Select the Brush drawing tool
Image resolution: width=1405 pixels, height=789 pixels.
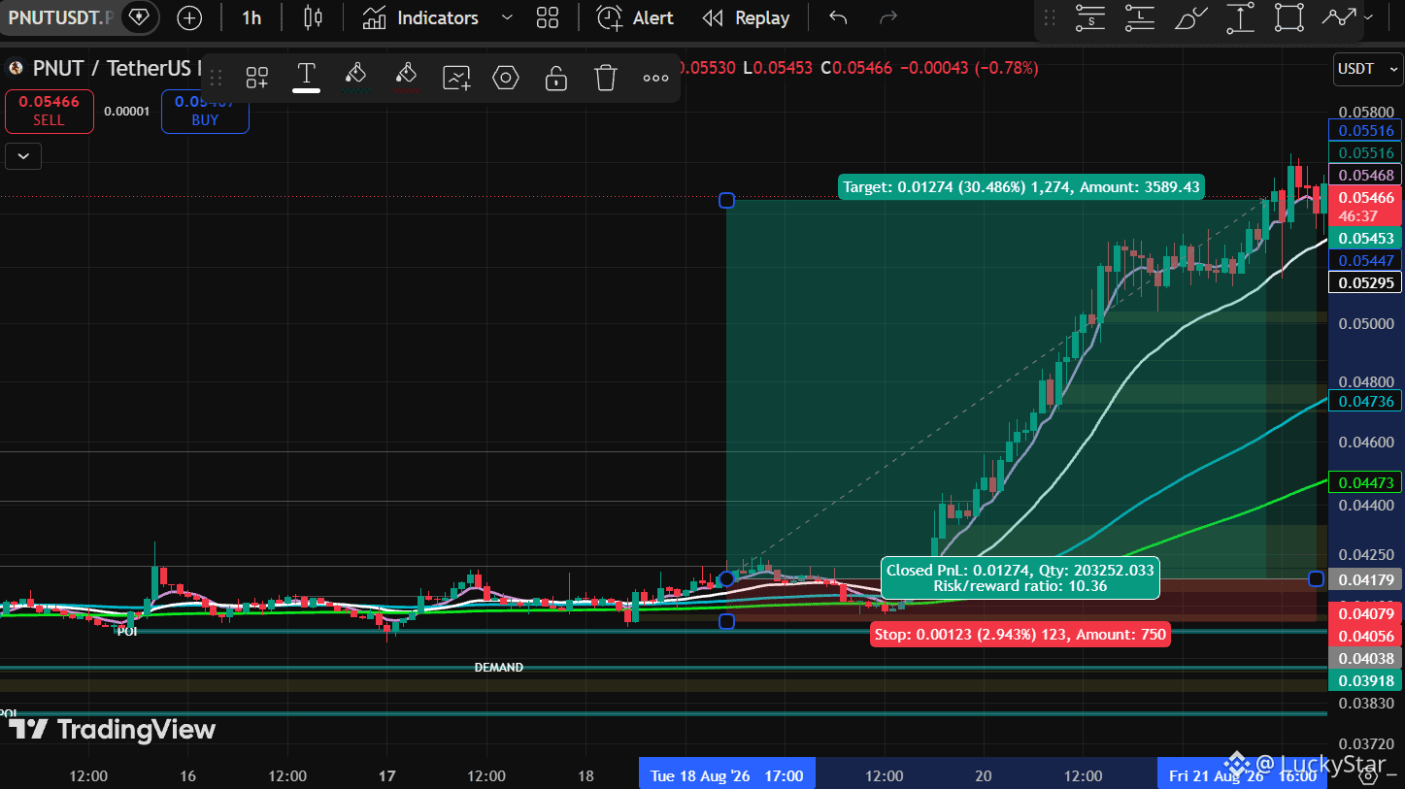point(1190,17)
